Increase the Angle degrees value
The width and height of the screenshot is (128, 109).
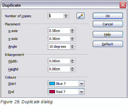click(72, 46)
